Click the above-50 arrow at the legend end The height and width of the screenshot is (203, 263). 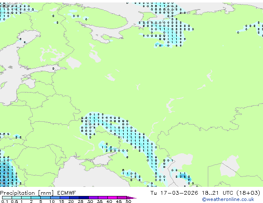point(131,198)
